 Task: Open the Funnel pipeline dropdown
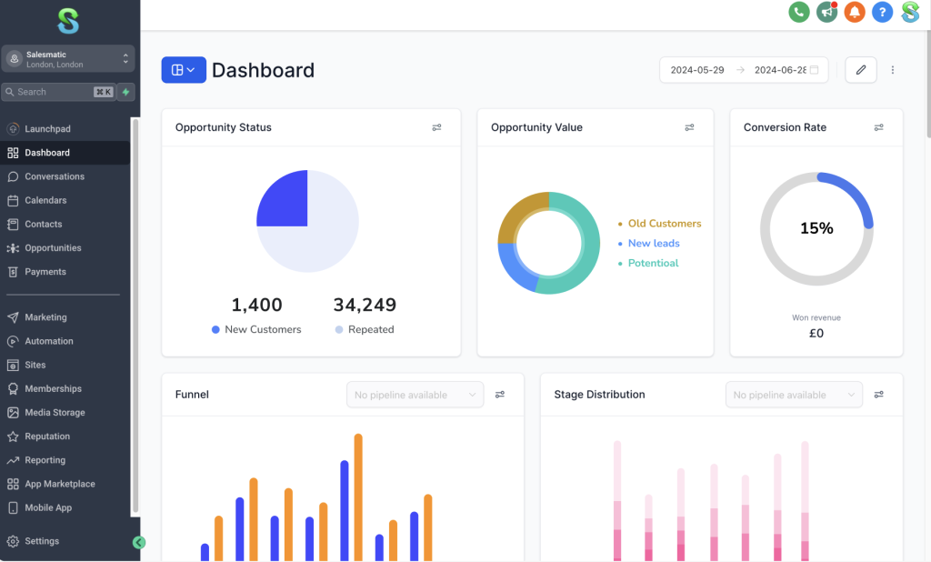click(415, 395)
